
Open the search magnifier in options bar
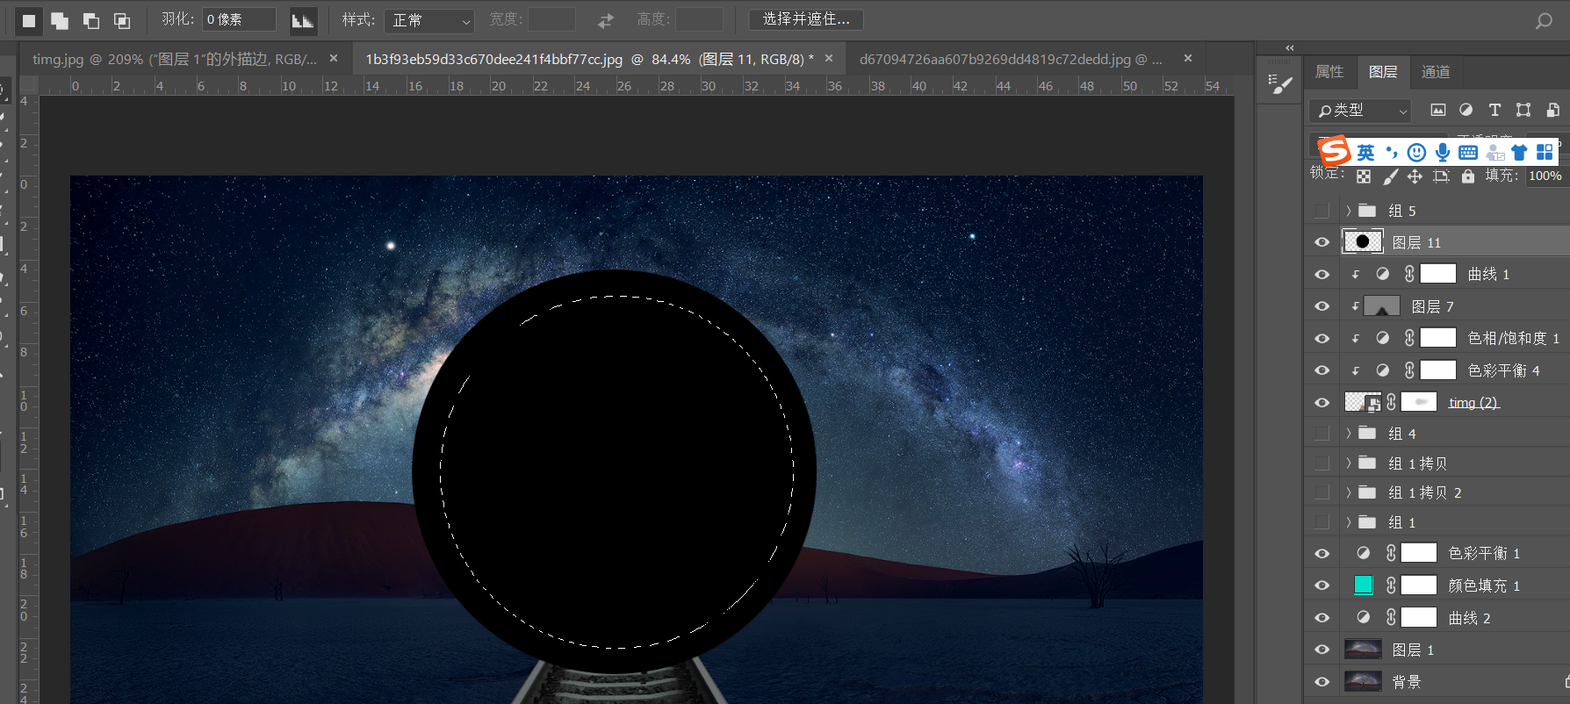pyautogui.click(x=1544, y=20)
